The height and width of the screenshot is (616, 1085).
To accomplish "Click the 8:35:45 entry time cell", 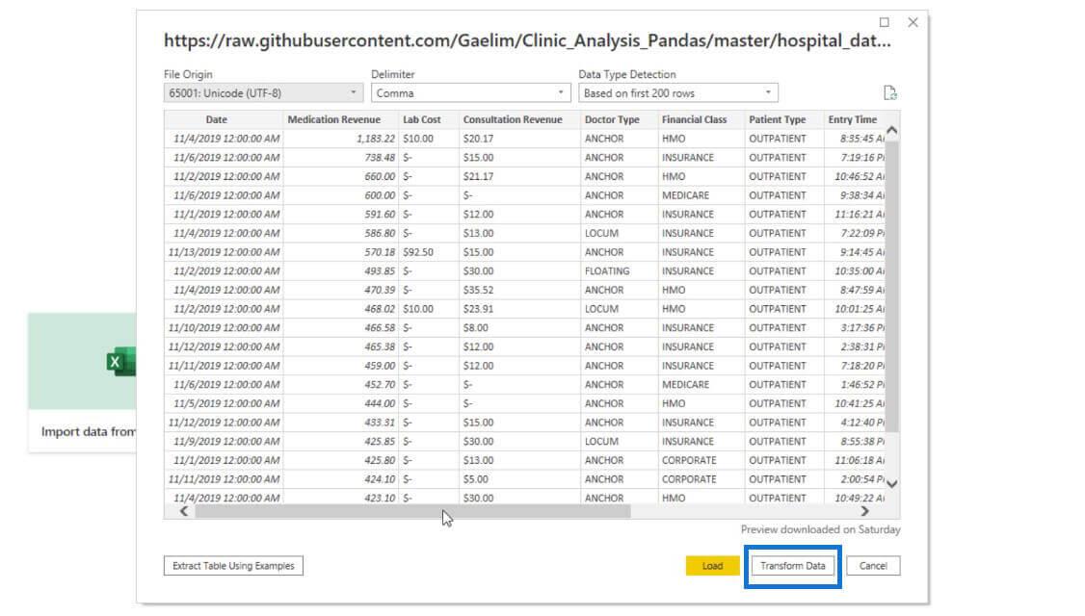I will pyautogui.click(x=855, y=139).
